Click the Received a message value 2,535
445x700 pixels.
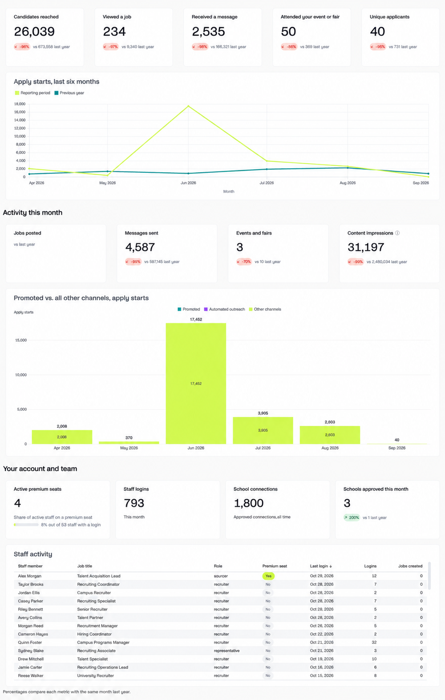(208, 32)
